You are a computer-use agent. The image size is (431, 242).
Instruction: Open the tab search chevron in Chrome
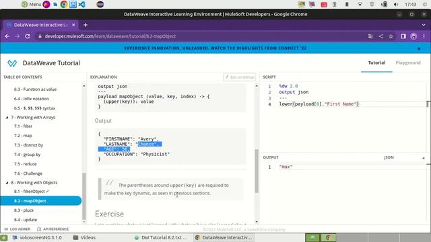tap(424, 25)
